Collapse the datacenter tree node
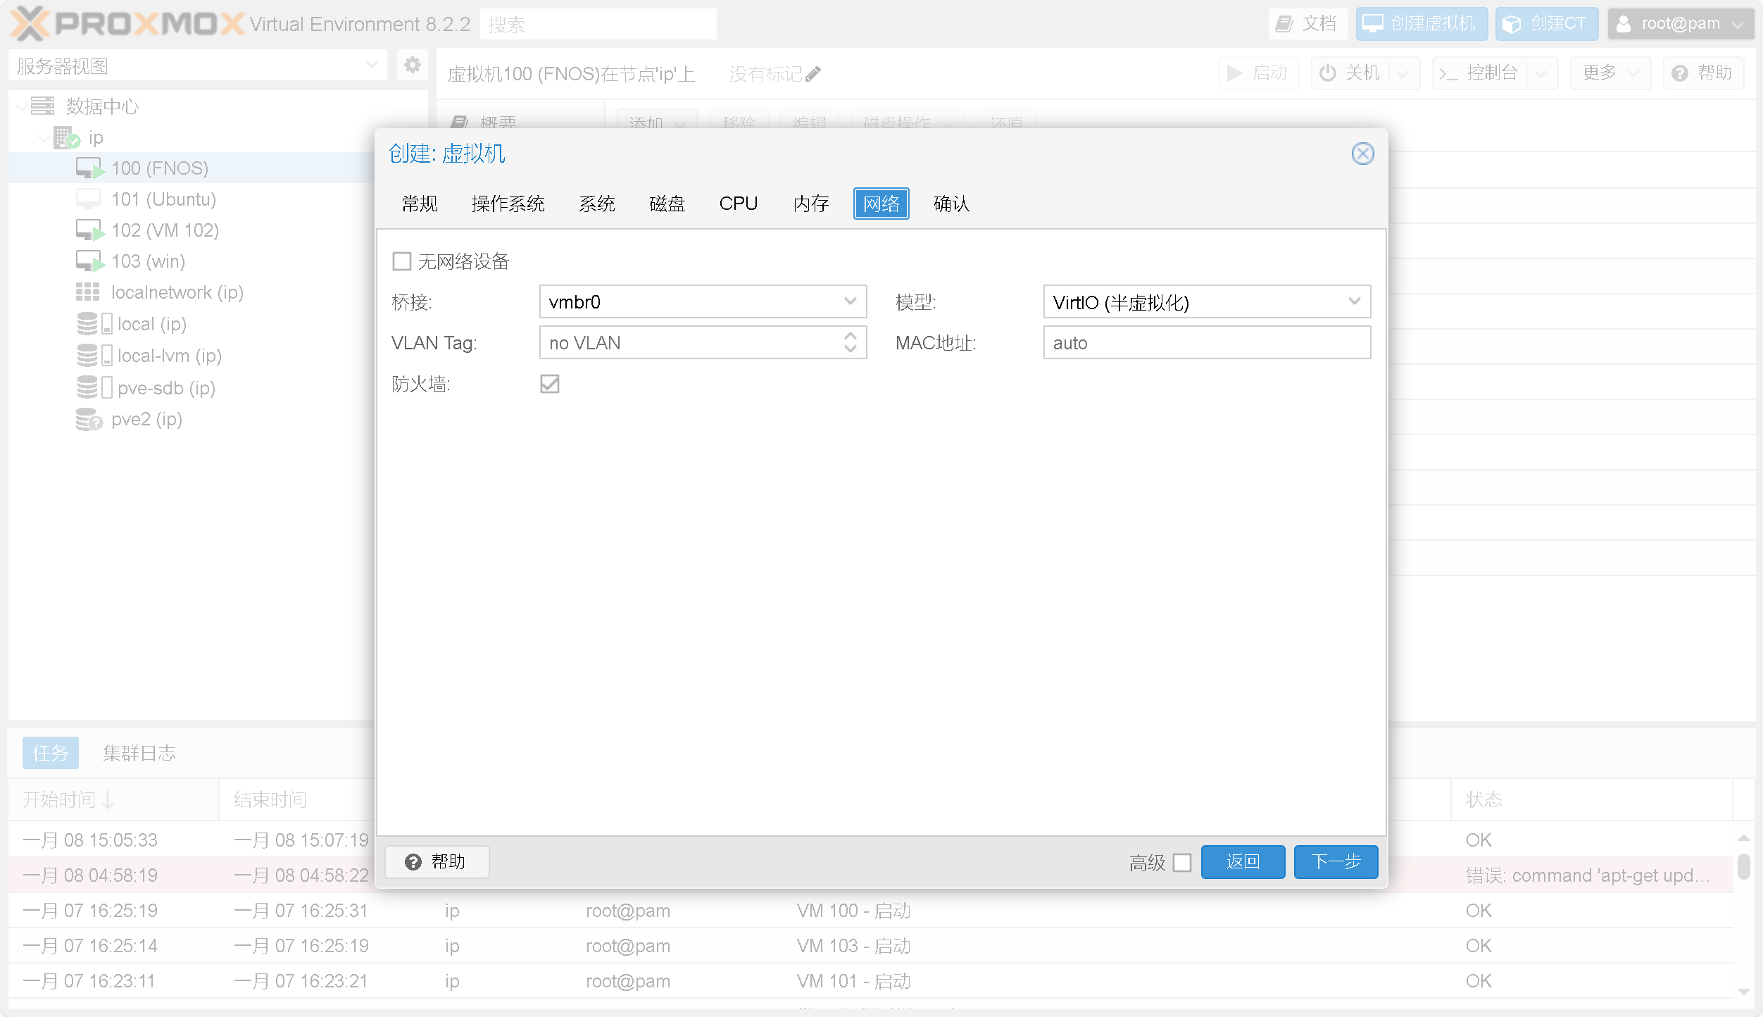Viewport: 1763px width, 1017px height. 22,107
